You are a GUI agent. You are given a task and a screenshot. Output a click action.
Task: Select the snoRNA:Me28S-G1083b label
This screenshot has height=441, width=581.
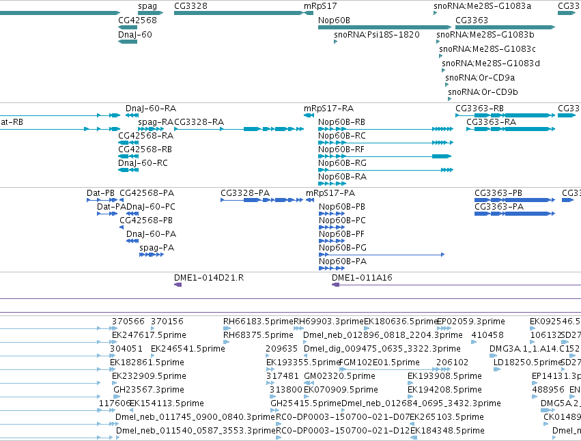[485, 34]
